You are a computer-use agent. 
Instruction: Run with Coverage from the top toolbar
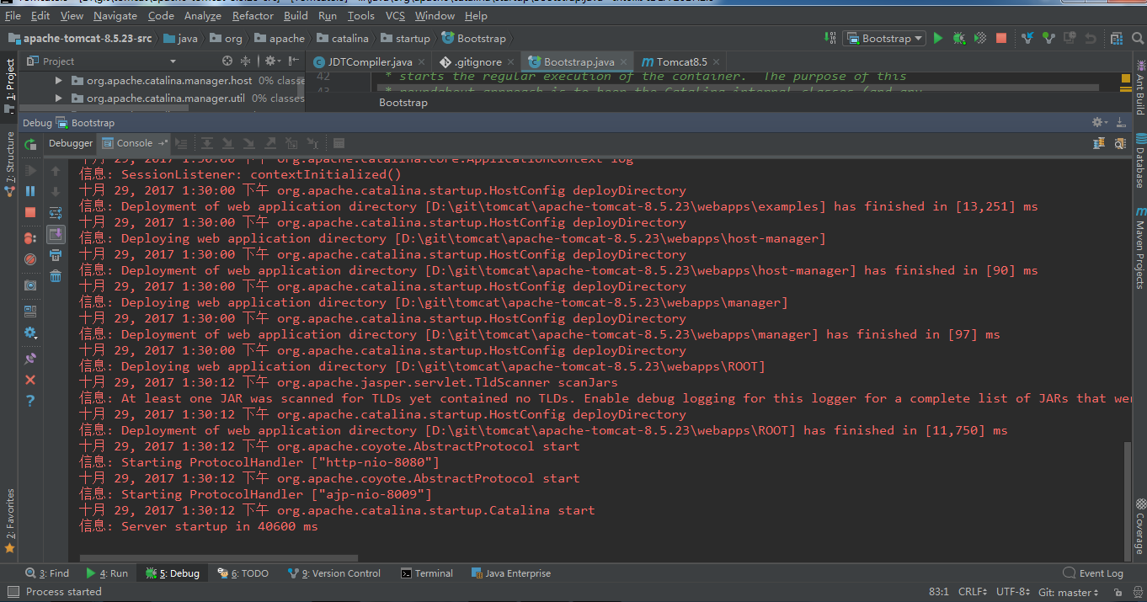[980, 39]
